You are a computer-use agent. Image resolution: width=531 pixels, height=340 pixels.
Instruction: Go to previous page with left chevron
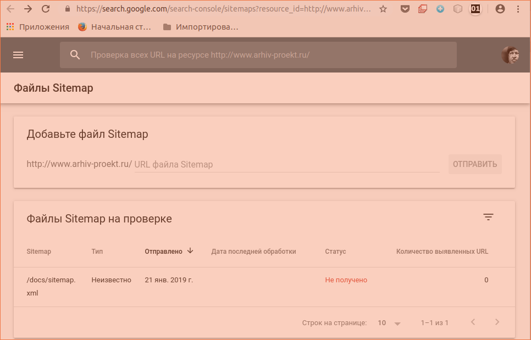[x=473, y=322]
